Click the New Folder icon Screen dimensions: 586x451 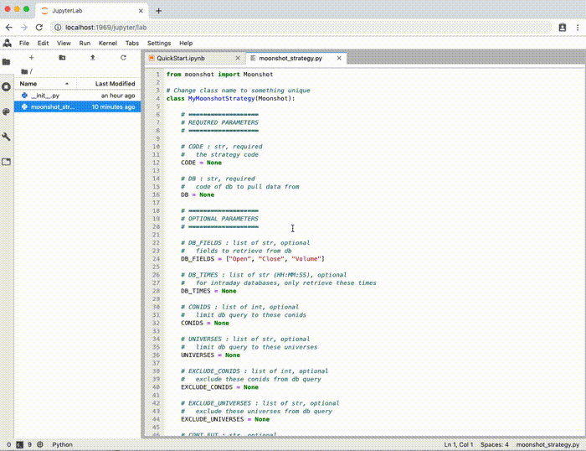[x=62, y=58]
